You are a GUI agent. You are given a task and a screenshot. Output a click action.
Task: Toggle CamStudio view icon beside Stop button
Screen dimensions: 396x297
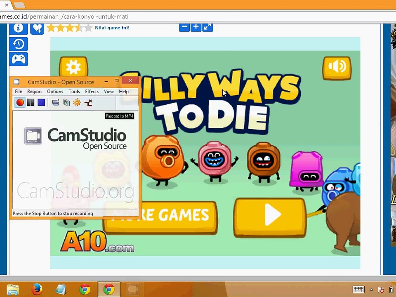pos(56,102)
